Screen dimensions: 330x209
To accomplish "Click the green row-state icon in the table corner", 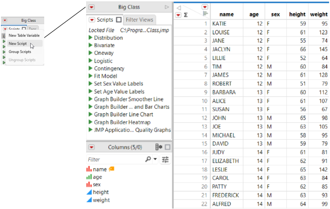I will coord(205,14).
